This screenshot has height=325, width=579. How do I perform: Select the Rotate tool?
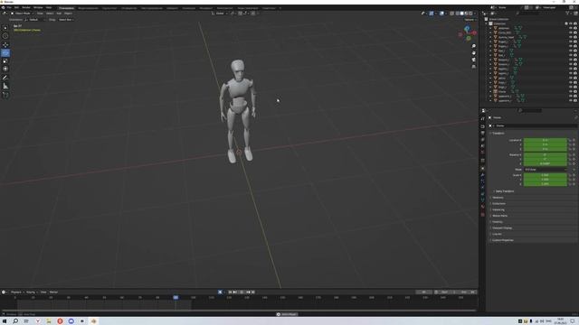point(5,52)
